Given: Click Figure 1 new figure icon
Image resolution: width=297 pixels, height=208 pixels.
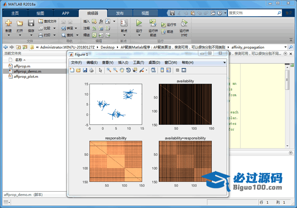Looking at the screenshot, I should point(72,70).
